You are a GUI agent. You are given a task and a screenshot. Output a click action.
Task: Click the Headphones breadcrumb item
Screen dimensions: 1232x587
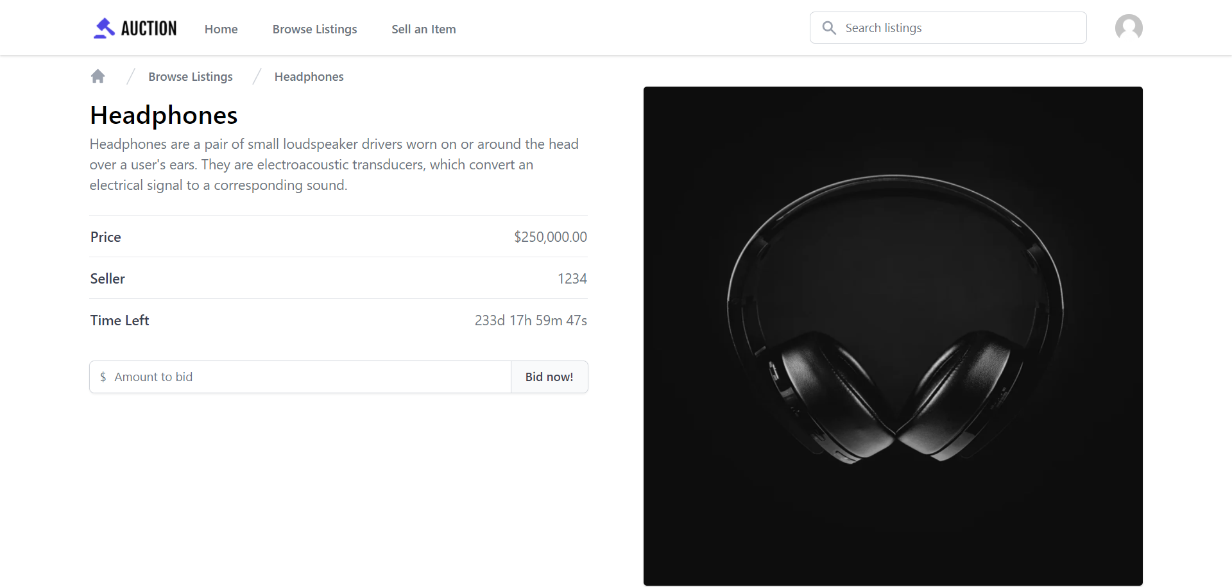(x=309, y=77)
